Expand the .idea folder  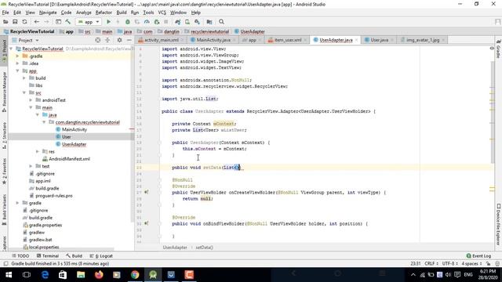coord(17,63)
